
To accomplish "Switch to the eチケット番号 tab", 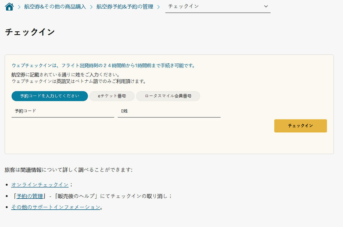I will pos(112,96).
